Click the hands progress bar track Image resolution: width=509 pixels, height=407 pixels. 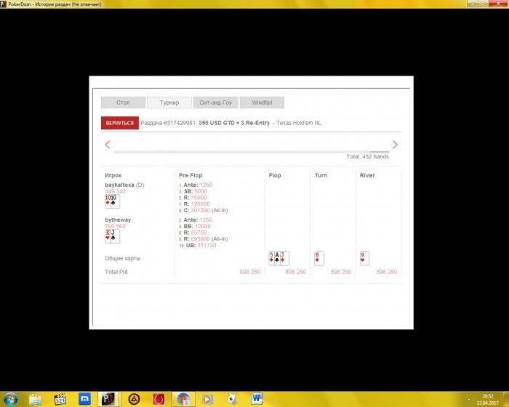[x=251, y=152]
